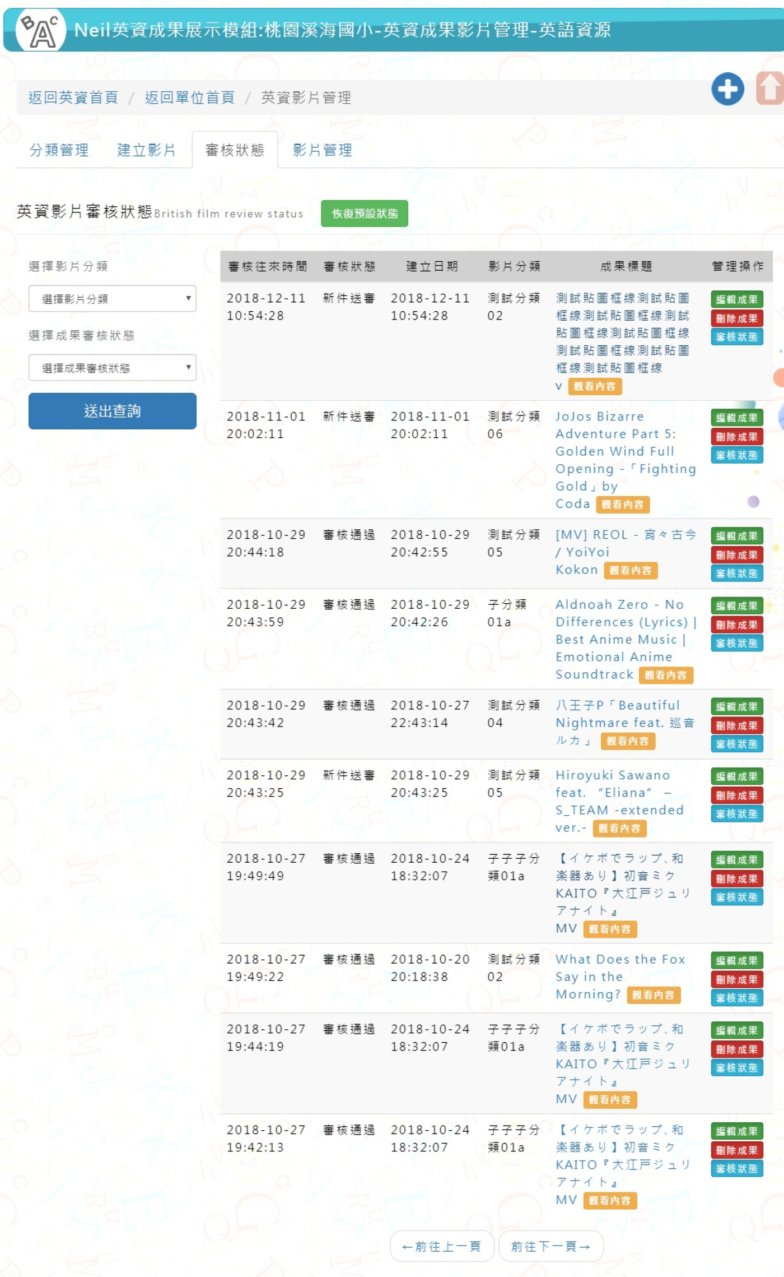Click the ABC logo in header
Image resolution: width=784 pixels, height=1277 pixels.
[x=40, y=30]
